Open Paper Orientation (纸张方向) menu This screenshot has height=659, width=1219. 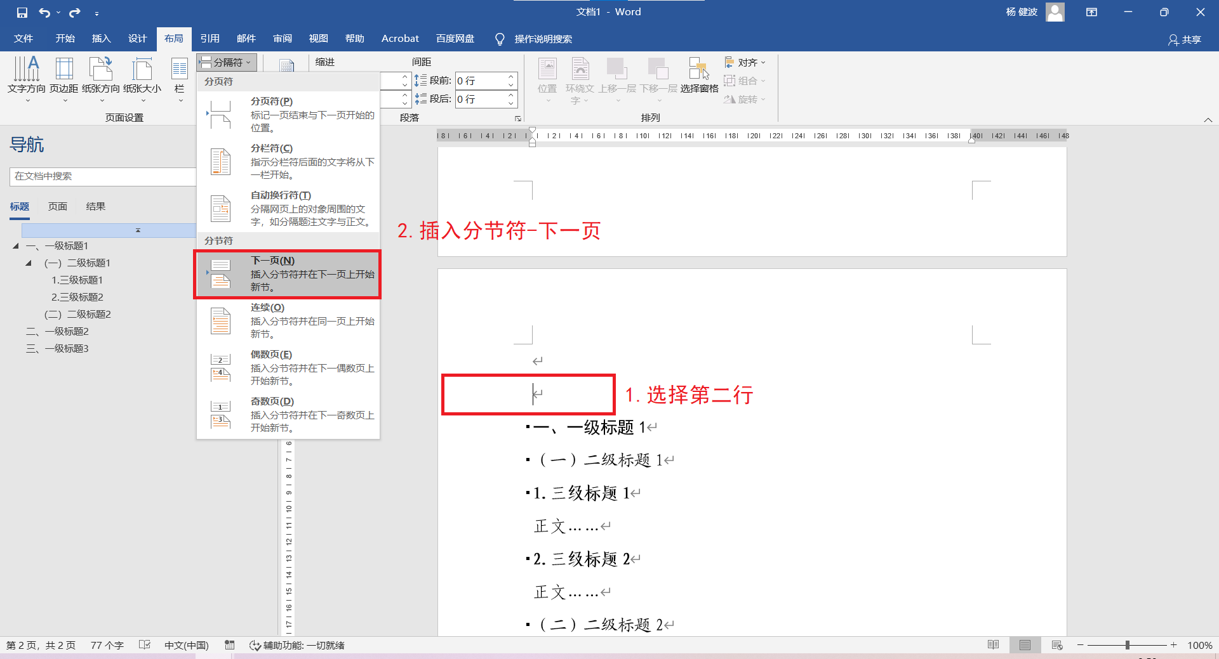pos(101,79)
